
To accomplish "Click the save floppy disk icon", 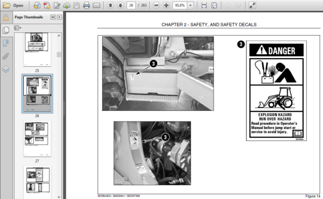I will pyautogui.click(x=76, y=5).
